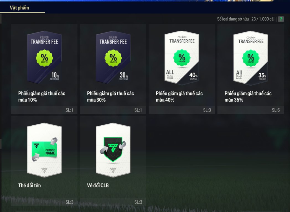Click the green question mark help icon

pos(281,19)
